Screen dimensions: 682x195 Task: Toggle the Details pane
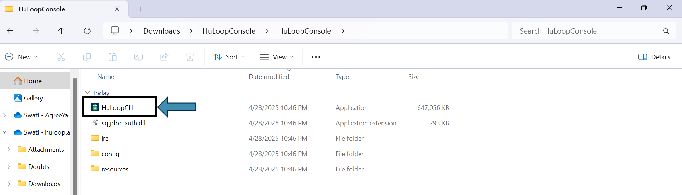654,57
